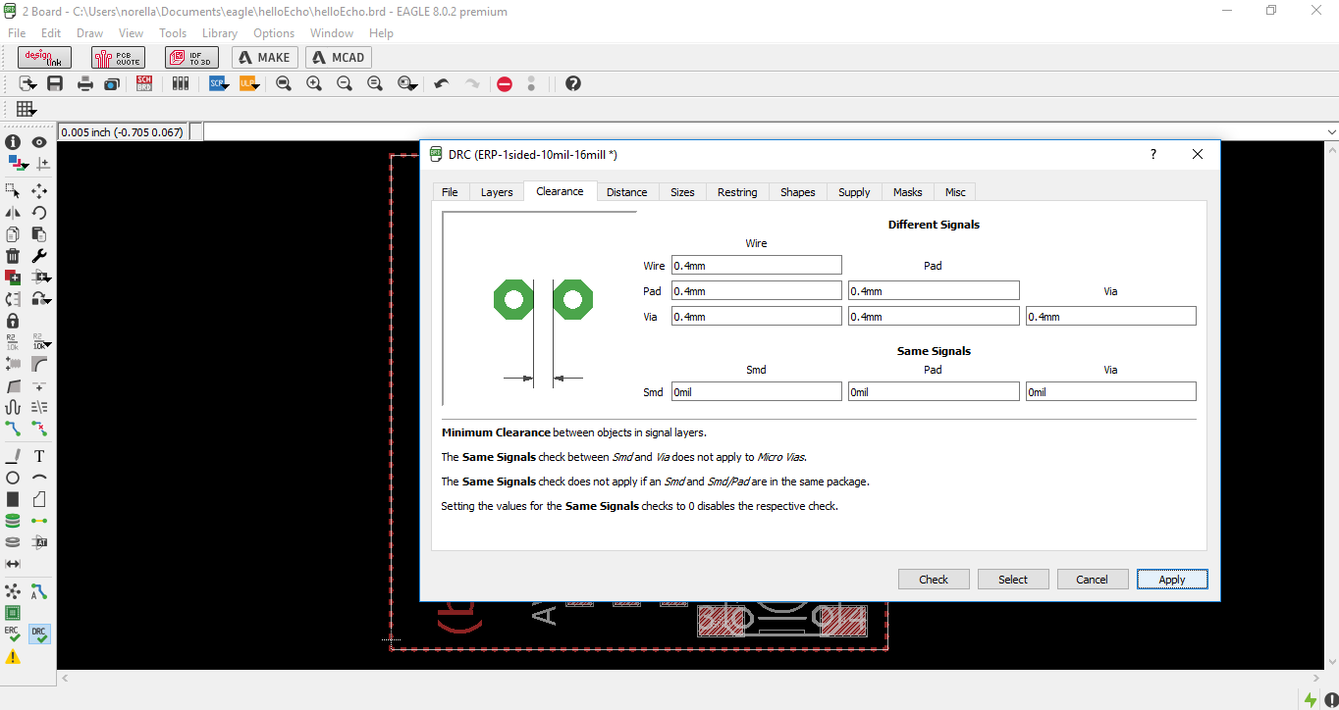This screenshot has width=1339, height=710.
Task: Switch to the Restring tab
Action: pyautogui.click(x=737, y=192)
